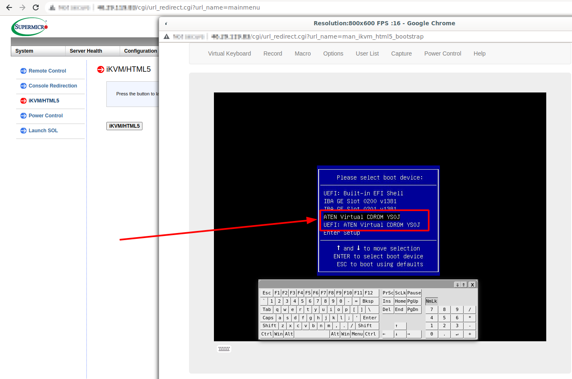Close the on-screen virtual keyboard
572x379 pixels.
[472, 285]
